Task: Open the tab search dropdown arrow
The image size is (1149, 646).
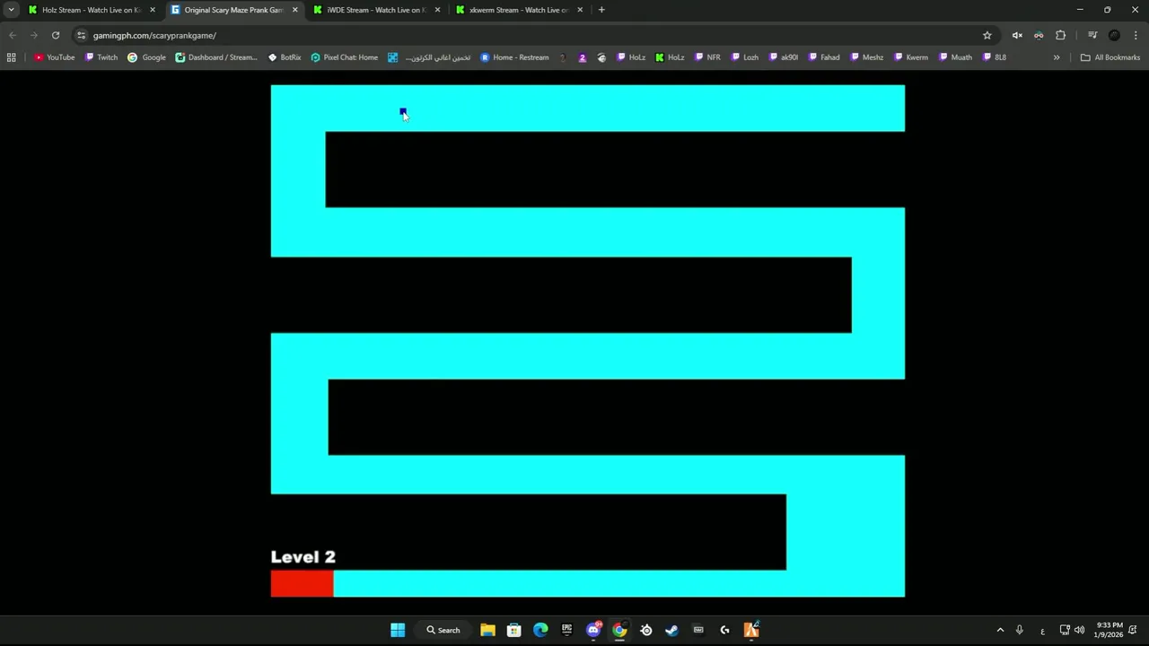Action: pos(11,10)
